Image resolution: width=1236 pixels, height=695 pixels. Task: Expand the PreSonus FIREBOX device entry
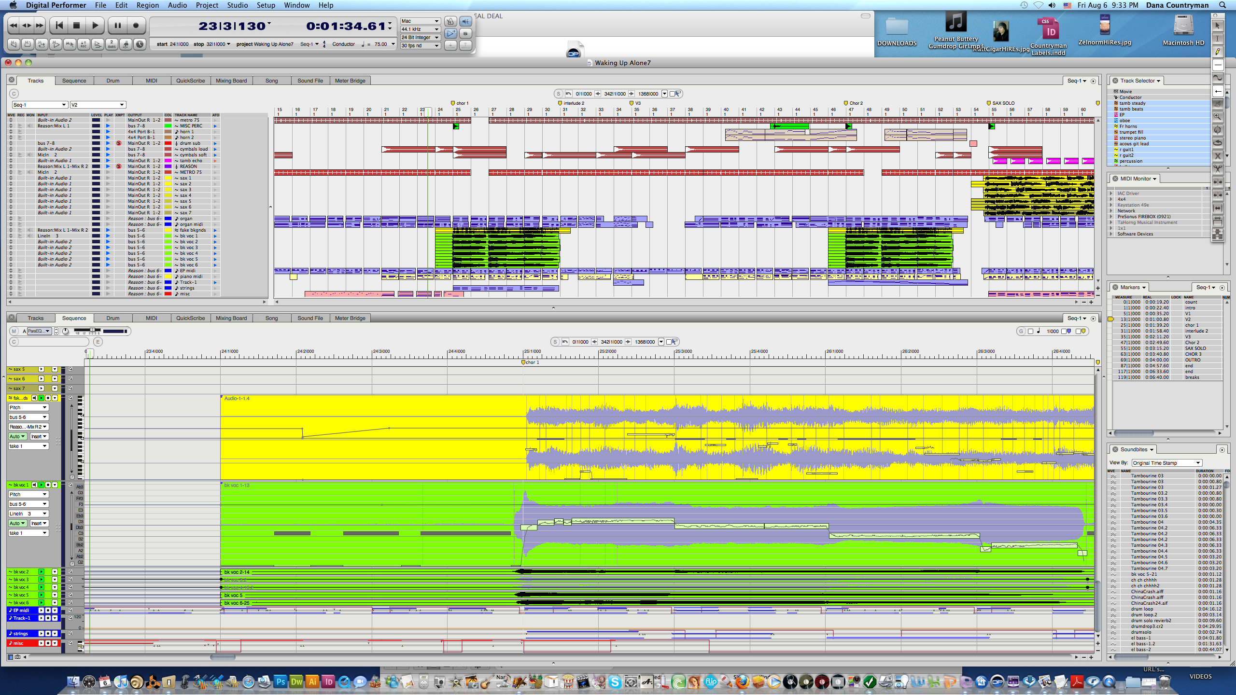coord(1111,217)
